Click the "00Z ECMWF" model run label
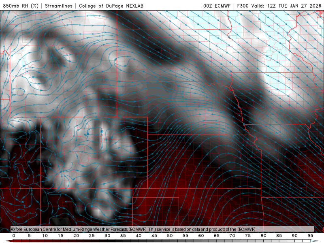The image size is (324, 243). [217, 6]
